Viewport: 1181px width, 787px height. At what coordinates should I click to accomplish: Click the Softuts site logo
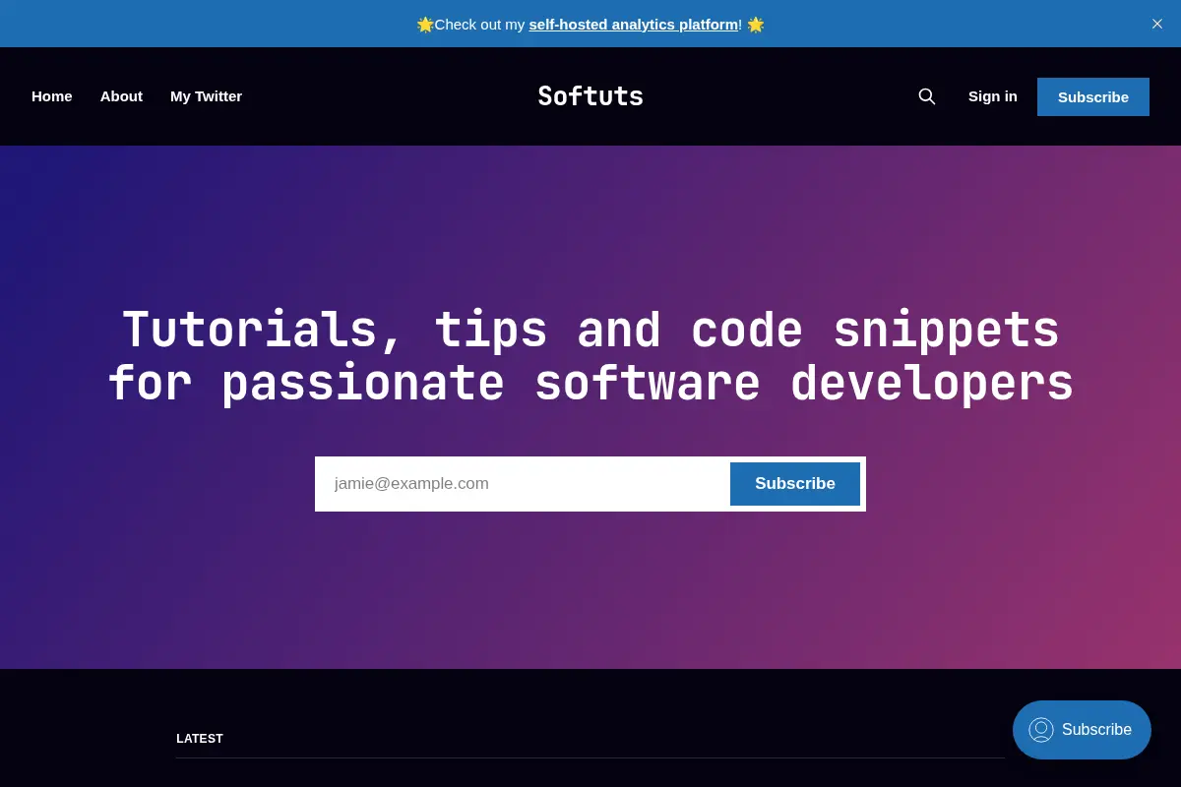click(590, 96)
